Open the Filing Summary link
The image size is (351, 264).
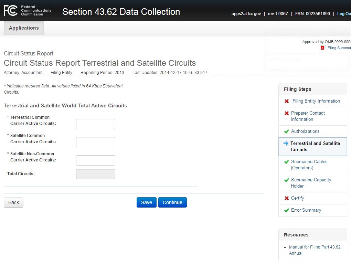[x=339, y=48]
